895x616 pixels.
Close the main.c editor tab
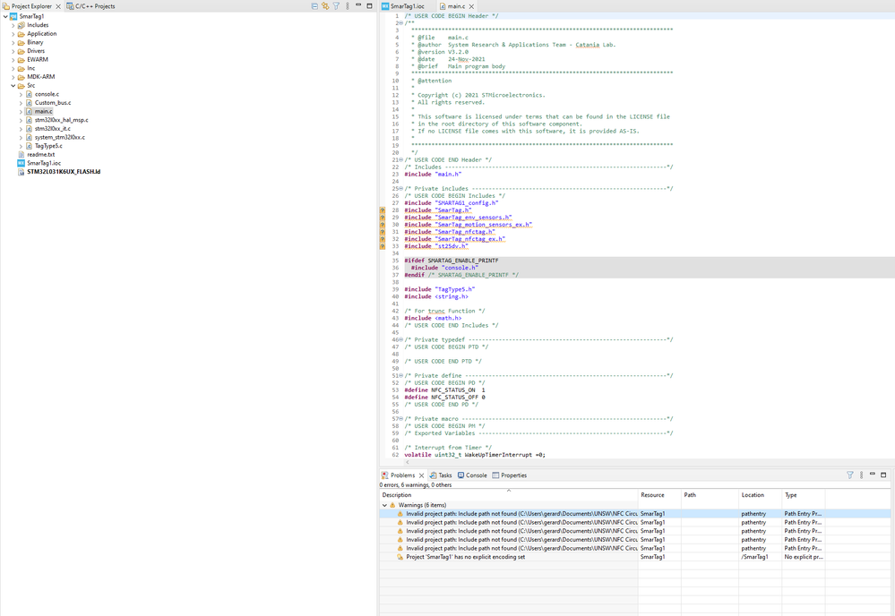click(471, 6)
